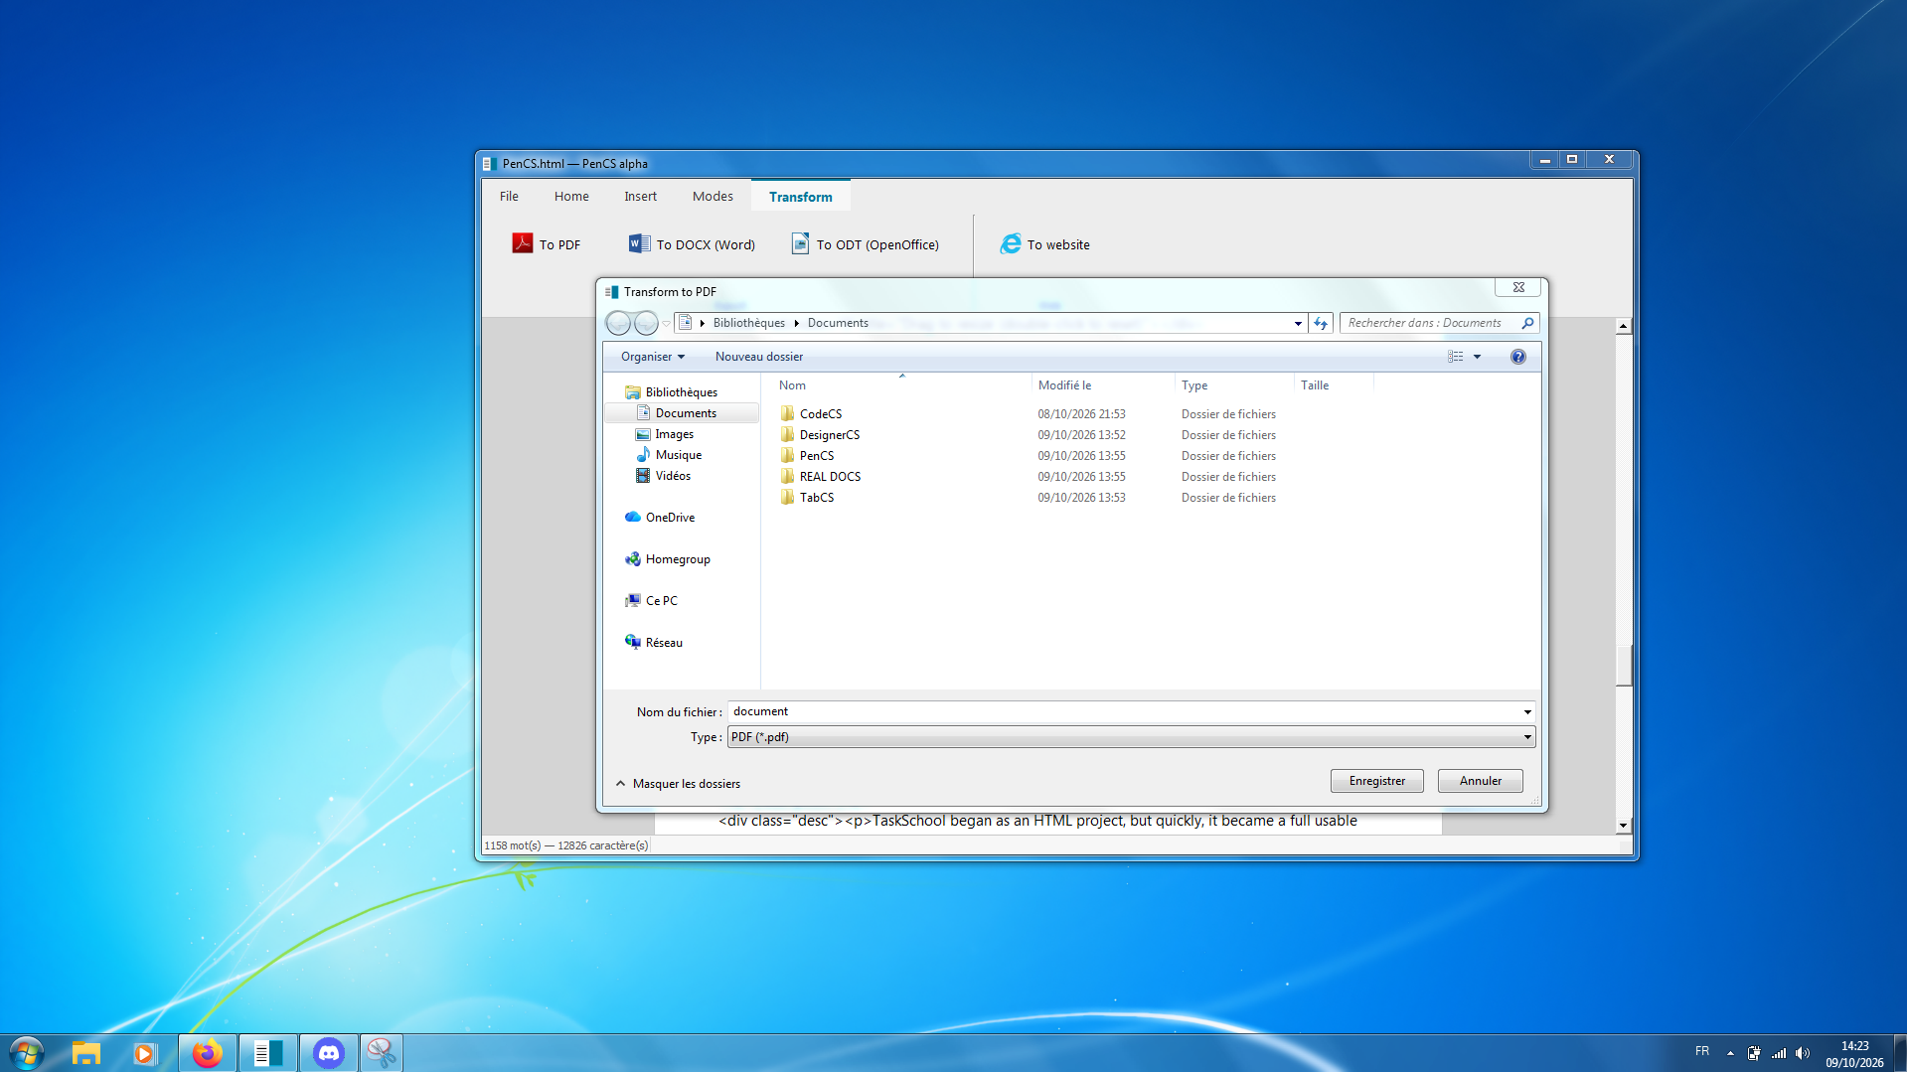
Task: Click PenCS editor scrollbar down arrow
Action: [x=1624, y=826]
